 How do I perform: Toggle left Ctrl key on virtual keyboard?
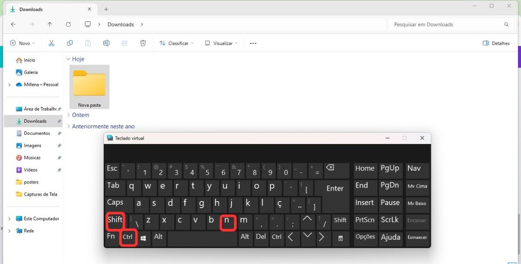128,238
